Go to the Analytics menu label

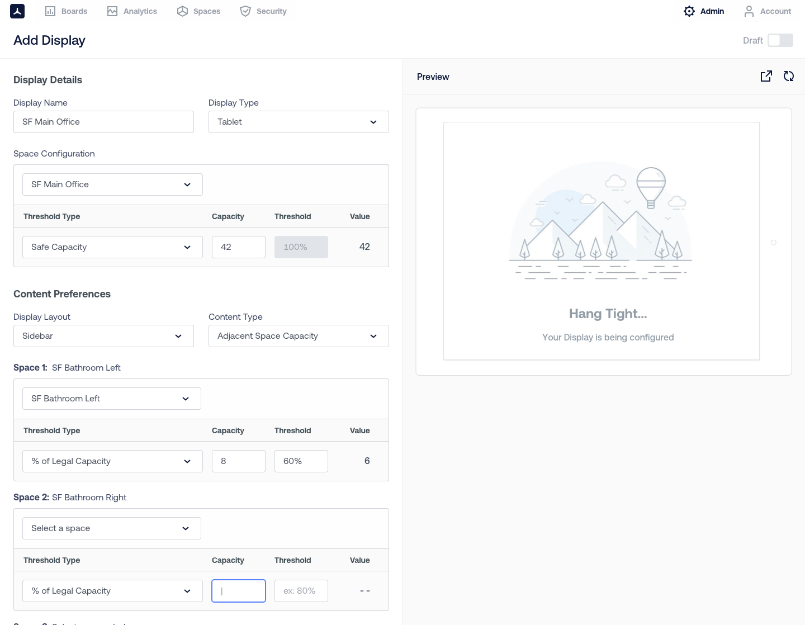pos(140,11)
